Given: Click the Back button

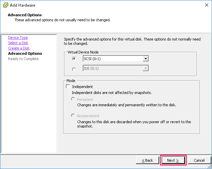Looking at the screenshot, I should [x=148, y=160].
